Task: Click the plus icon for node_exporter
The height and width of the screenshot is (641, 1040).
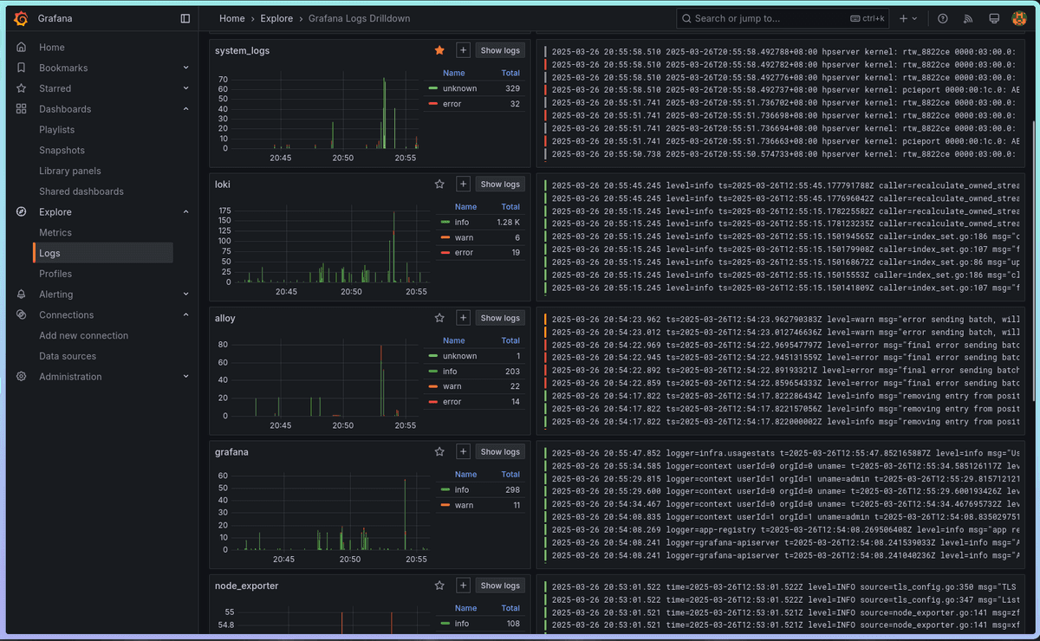Action: point(463,586)
